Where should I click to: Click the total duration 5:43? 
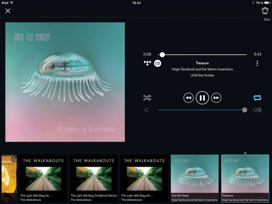257,54
